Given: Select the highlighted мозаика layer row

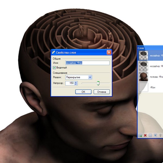Looking at the screenshot, I should click(x=150, y=55).
